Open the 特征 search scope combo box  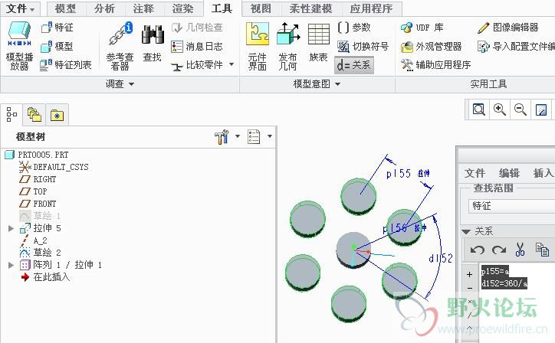coord(512,206)
